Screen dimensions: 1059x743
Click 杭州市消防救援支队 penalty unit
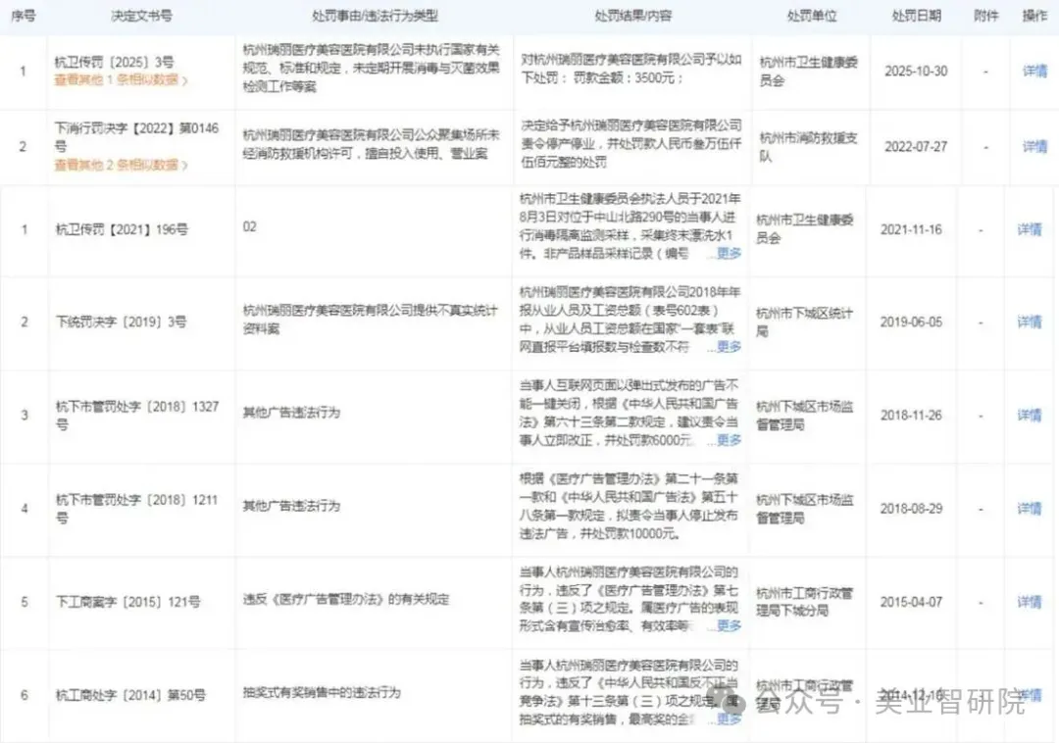(x=808, y=146)
